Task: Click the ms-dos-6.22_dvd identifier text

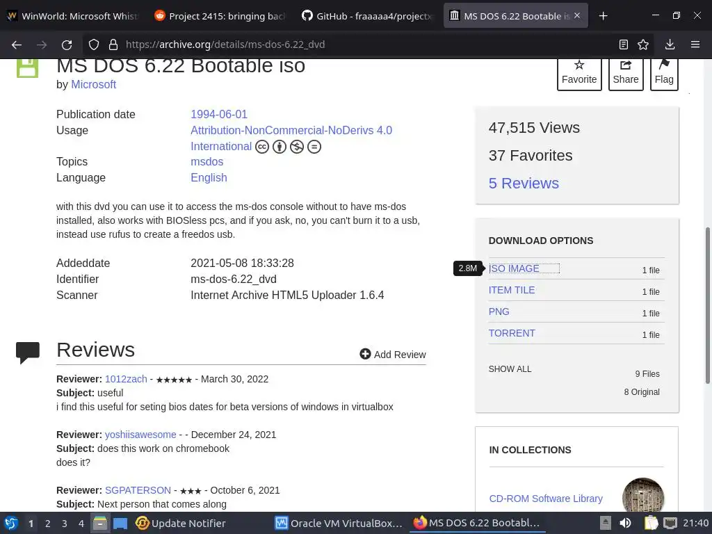Action: [x=234, y=280]
